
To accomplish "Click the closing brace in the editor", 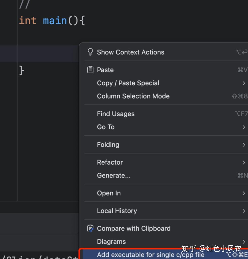I will [x=21, y=70].
